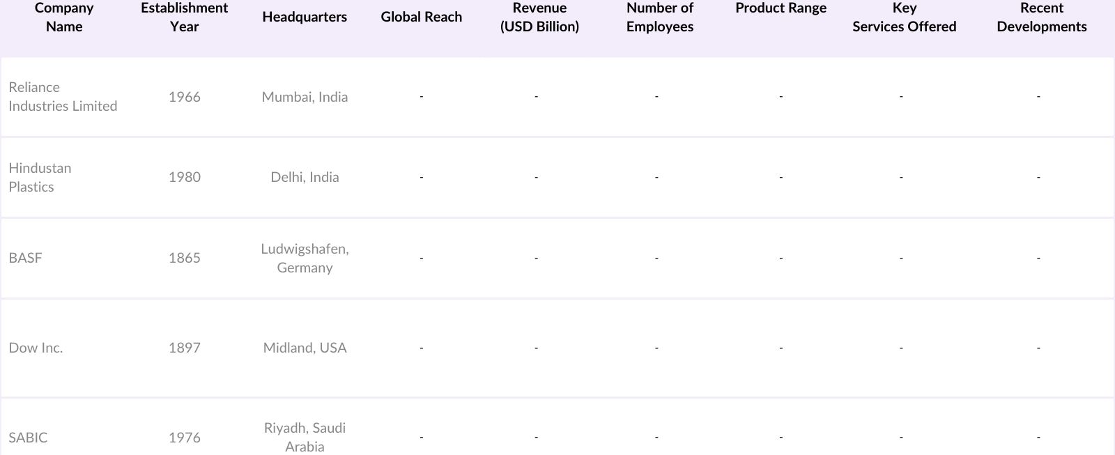Viewport: 1115px width, 455px height.
Task: Click the Revenue (USD Billion) header
Action: coord(539,17)
